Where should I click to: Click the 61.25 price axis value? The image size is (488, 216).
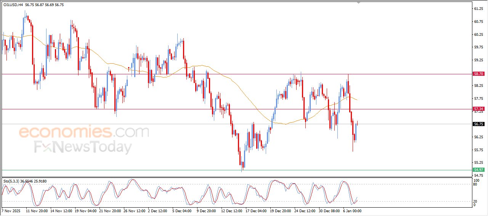tap(478, 8)
